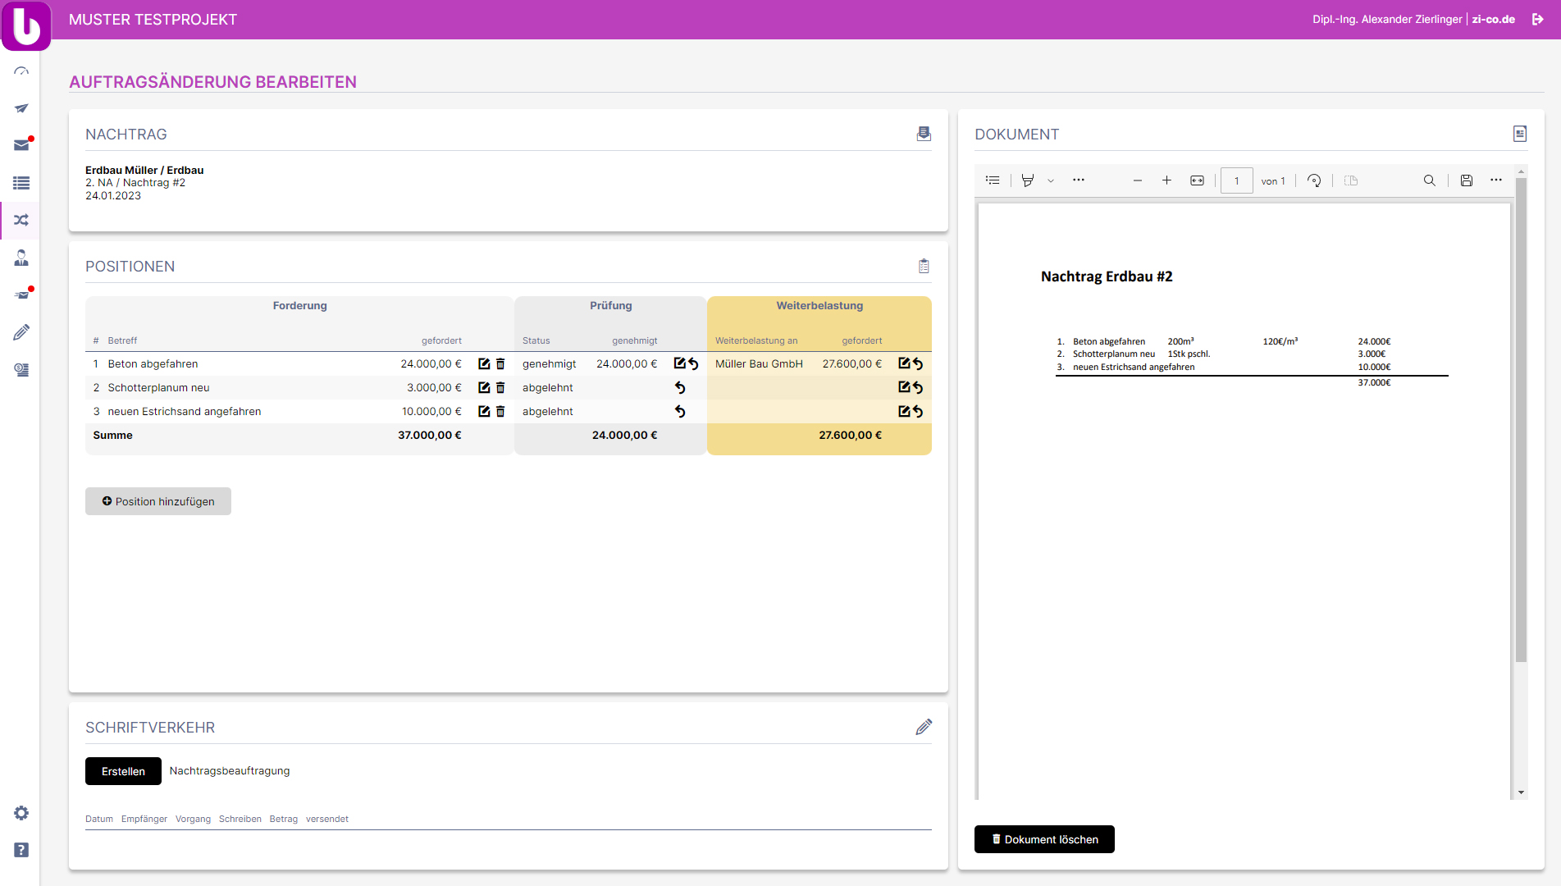Click genehmigt status in first row
1561x886 pixels.
pos(550,363)
